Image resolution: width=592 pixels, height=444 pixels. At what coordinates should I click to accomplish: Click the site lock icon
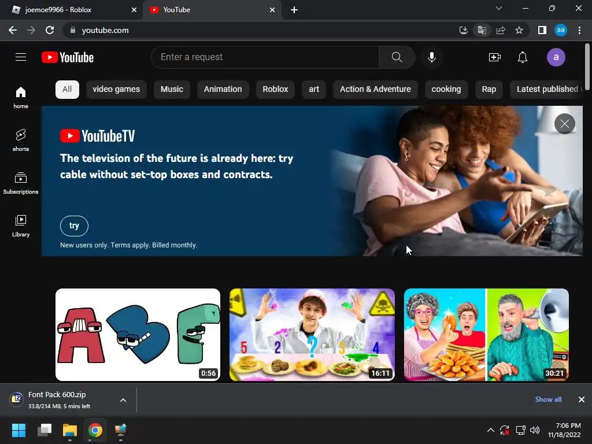pyautogui.click(x=73, y=30)
